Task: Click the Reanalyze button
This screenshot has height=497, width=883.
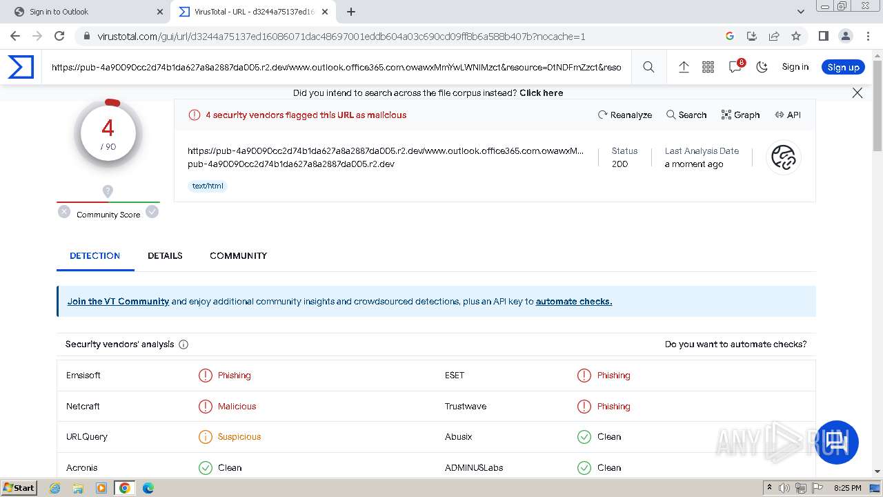Action: point(625,115)
